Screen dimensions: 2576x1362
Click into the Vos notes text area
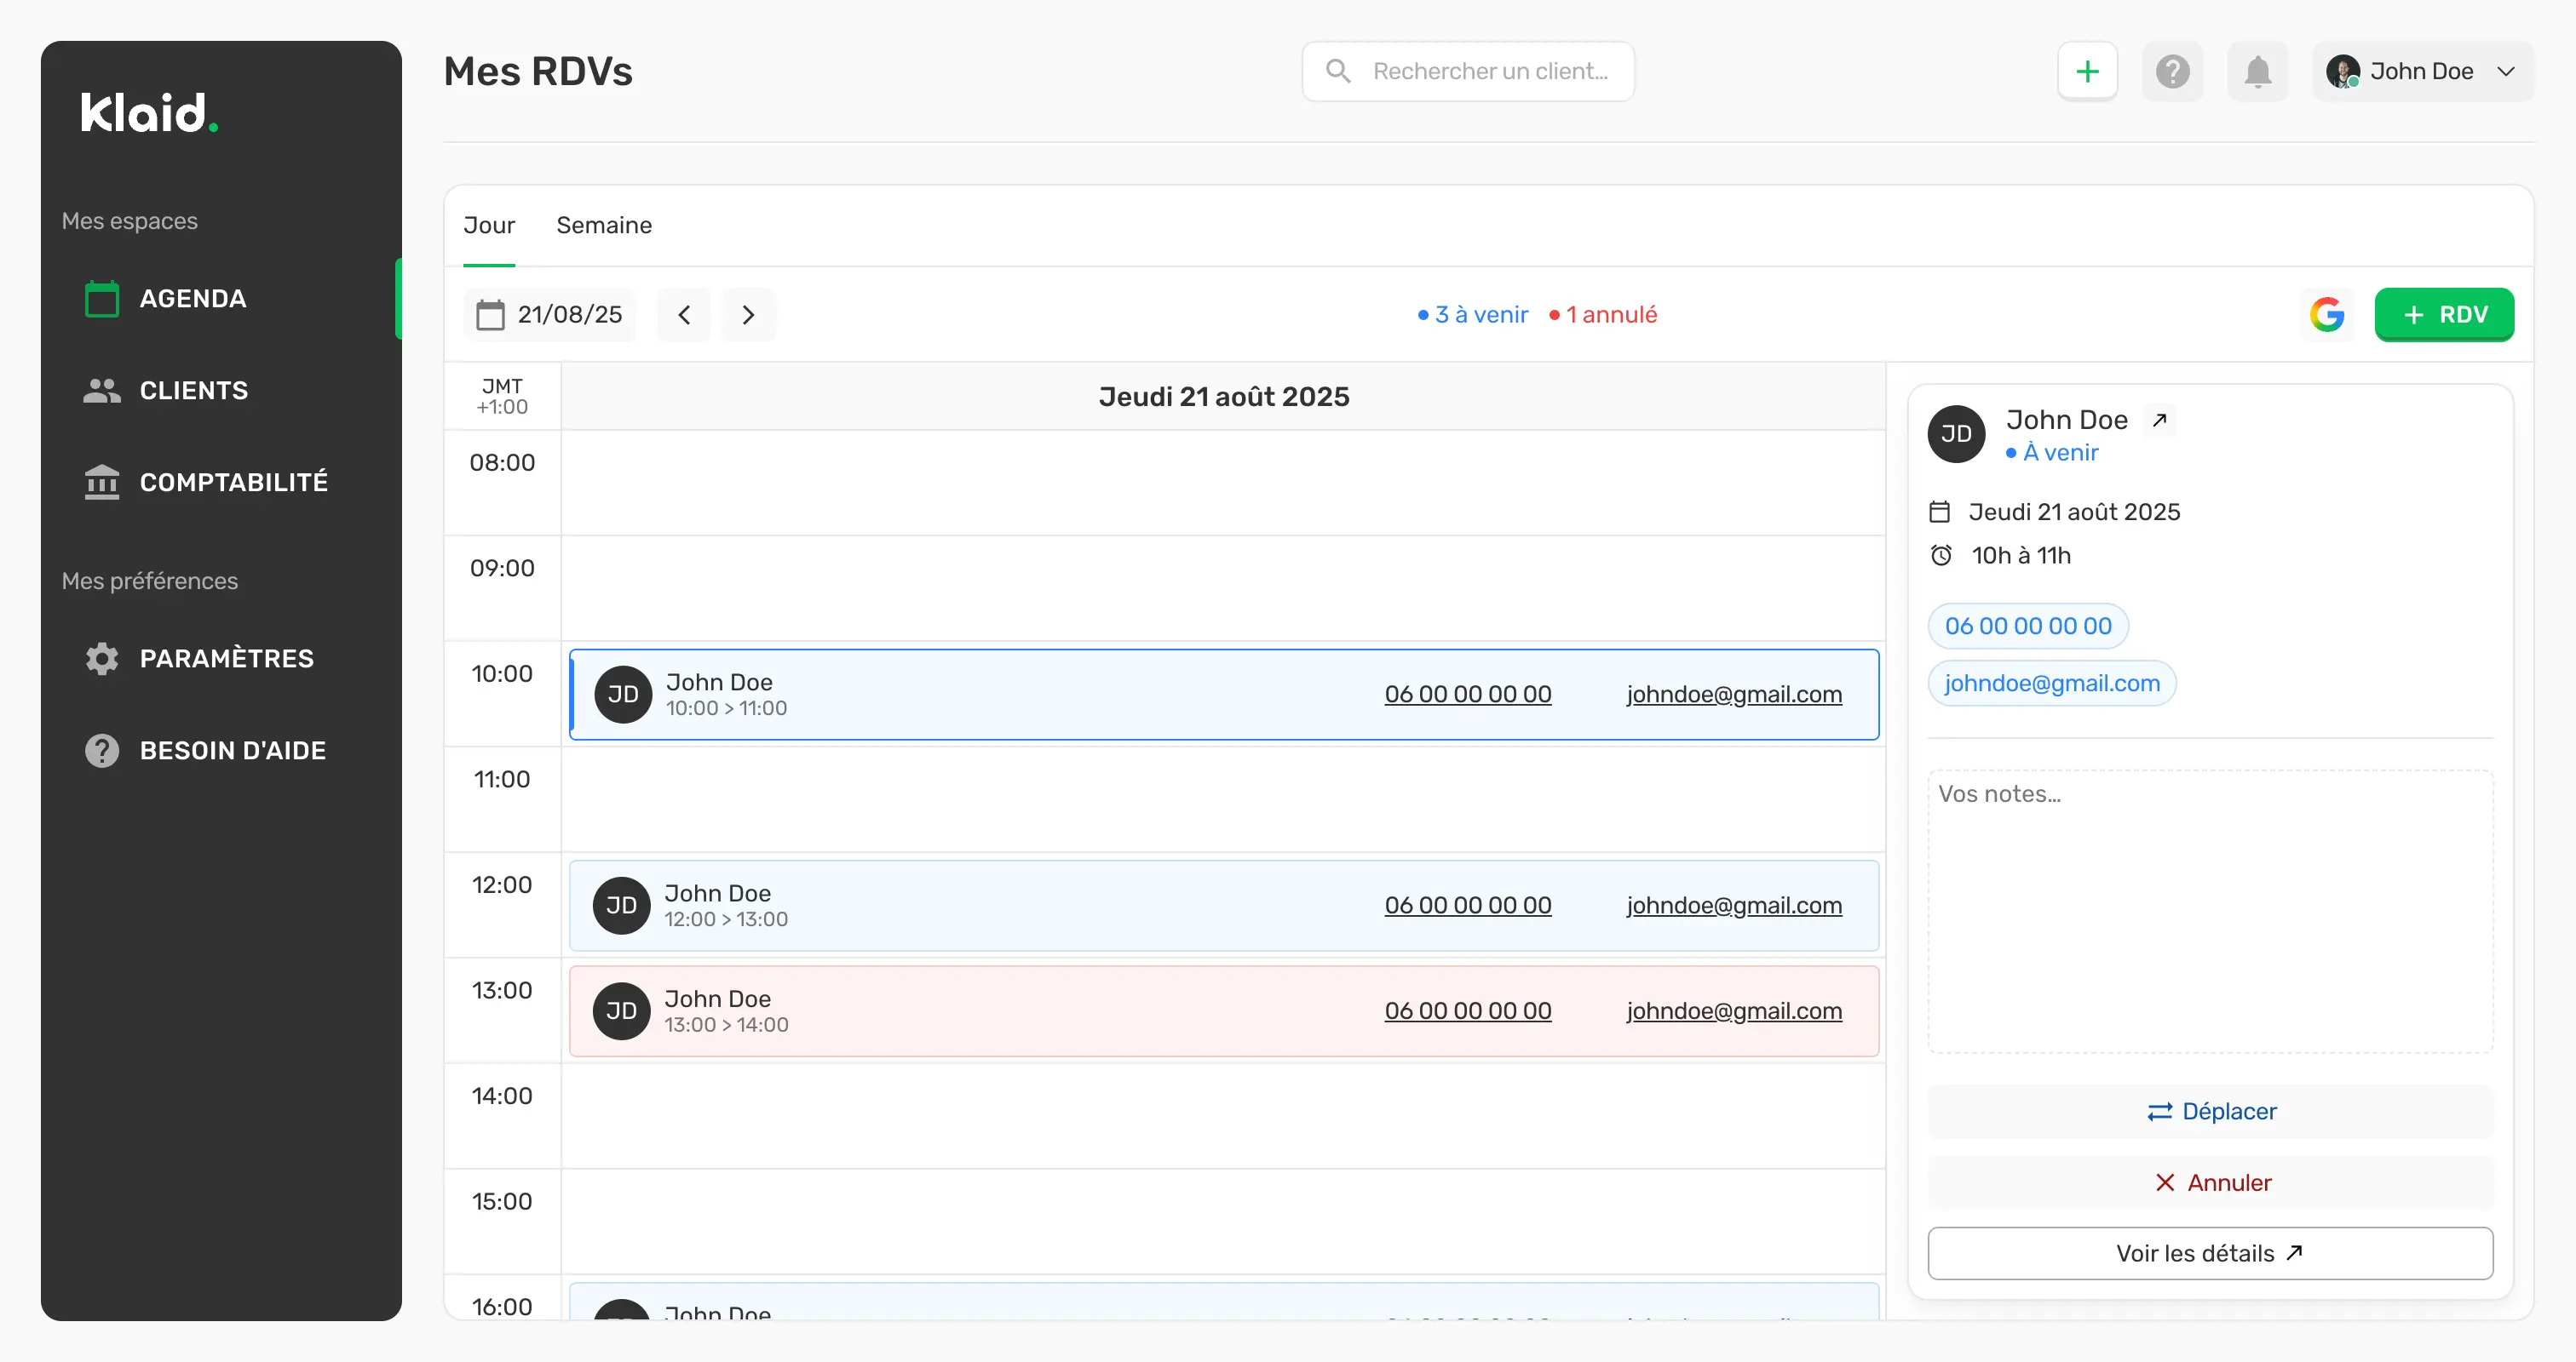(2210, 910)
